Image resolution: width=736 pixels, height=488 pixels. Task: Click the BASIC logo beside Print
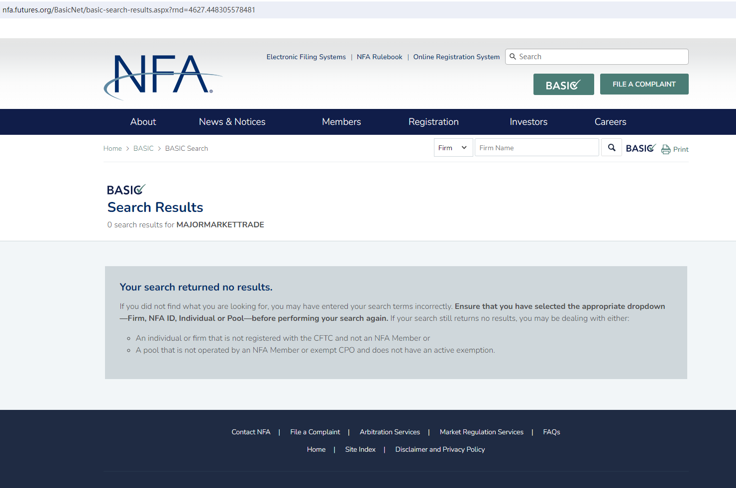(640, 148)
